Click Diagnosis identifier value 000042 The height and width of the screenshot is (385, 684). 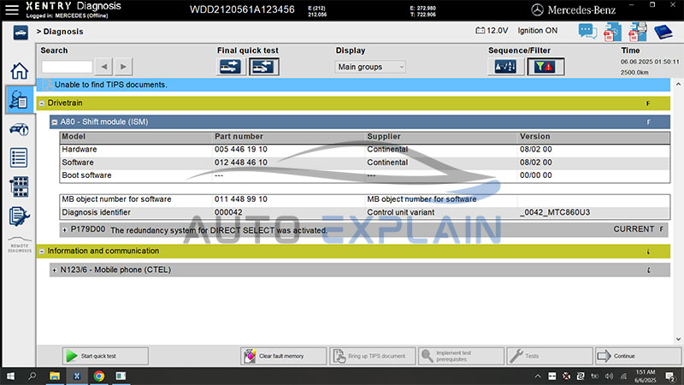point(228,212)
